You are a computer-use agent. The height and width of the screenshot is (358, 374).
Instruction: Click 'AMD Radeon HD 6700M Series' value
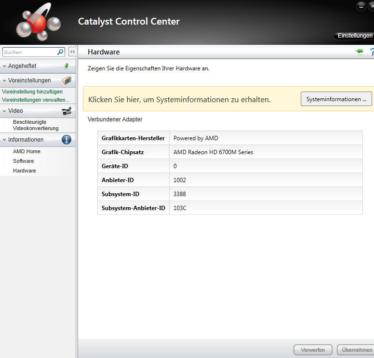(213, 152)
